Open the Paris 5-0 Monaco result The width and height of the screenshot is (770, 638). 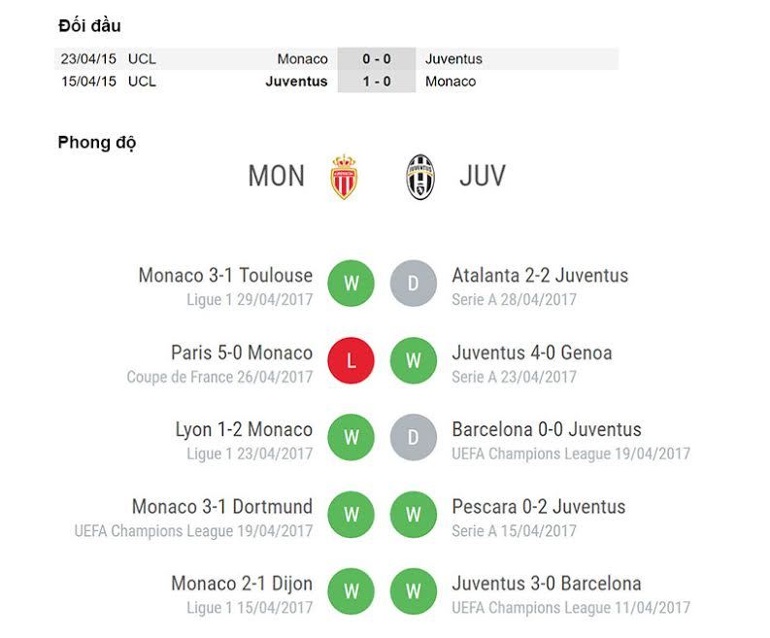click(x=242, y=353)
